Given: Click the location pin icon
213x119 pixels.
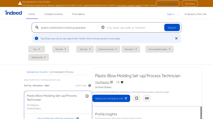Looking at the screenshot, I should [103, 28].
